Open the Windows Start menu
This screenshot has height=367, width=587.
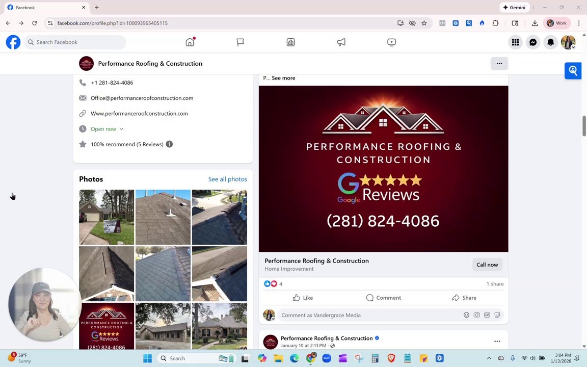[147, 358]
